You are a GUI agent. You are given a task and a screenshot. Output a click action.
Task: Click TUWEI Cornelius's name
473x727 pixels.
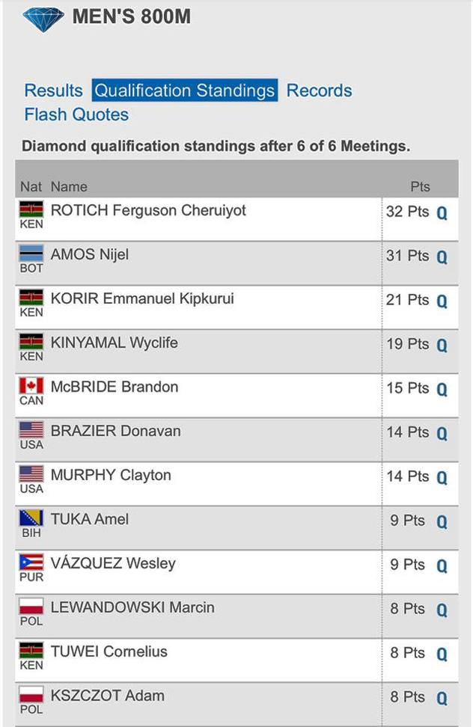(x=109, y=651)
